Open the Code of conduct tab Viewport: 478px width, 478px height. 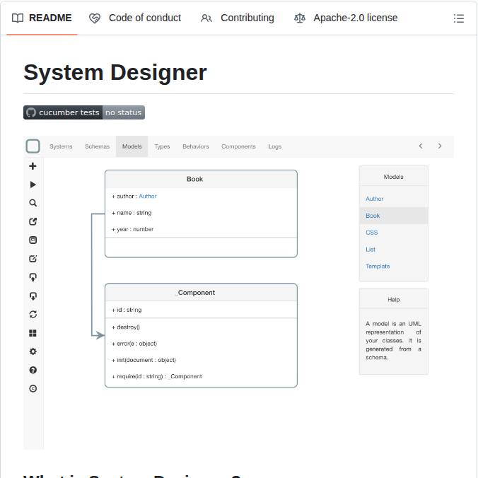coord(135,18)
